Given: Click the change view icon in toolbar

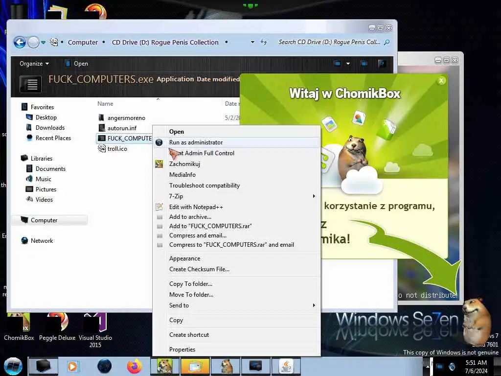Looking at the screenshot, I should 337,64.
